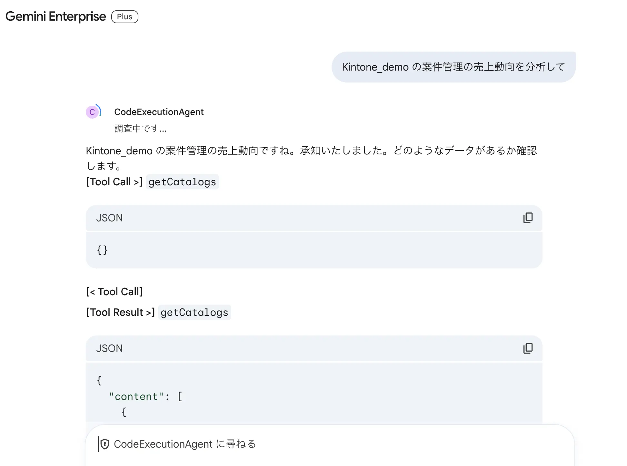
Task: Select the shield badge next to the prompt field
Action: pos(105,444)
